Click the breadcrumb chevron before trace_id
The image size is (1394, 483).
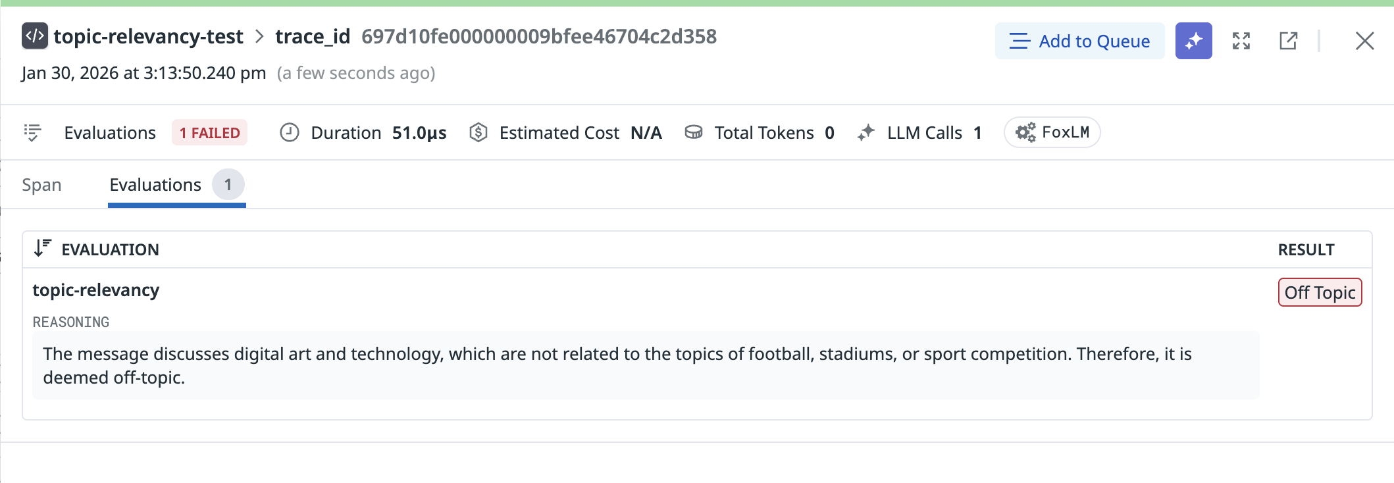pos(259,36)
